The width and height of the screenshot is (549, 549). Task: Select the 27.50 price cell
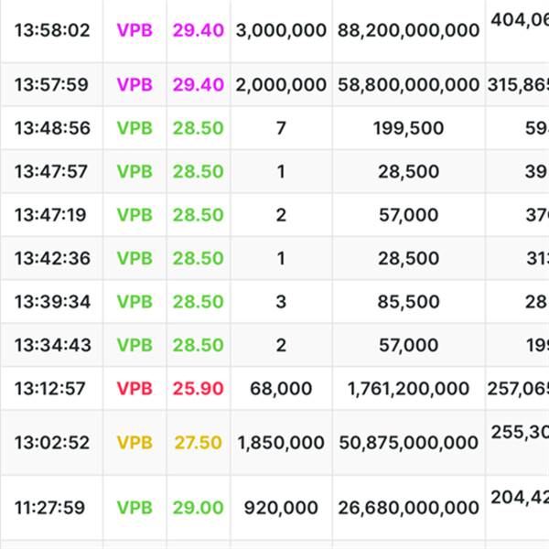[x=198, y=443]
